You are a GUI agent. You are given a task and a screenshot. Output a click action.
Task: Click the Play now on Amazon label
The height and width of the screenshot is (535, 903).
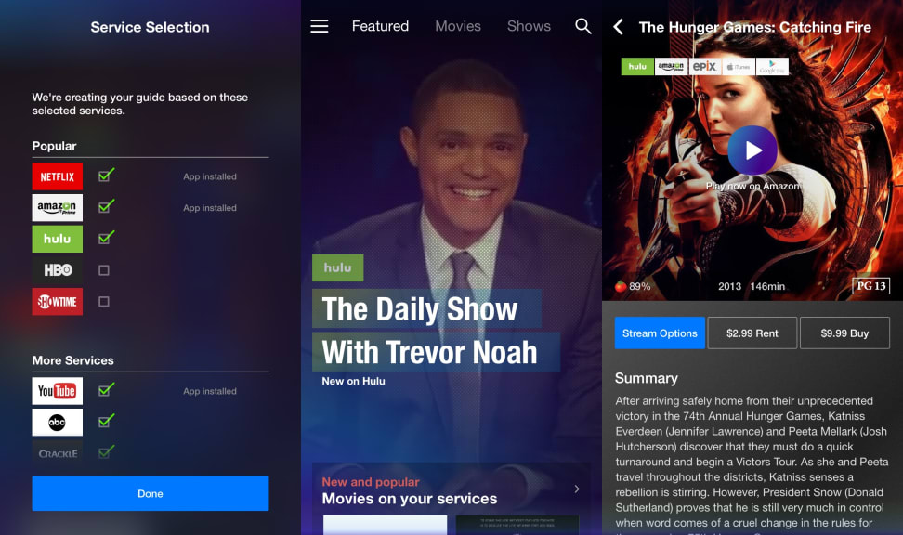tap(752, 186)
